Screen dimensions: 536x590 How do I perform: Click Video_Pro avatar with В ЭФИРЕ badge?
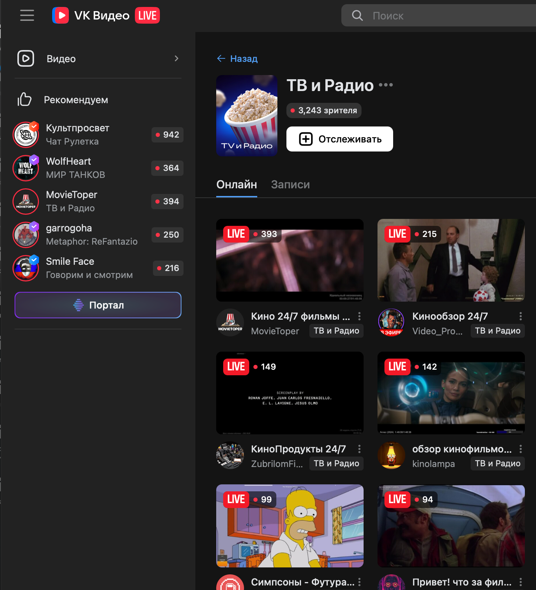coord(391,322)
